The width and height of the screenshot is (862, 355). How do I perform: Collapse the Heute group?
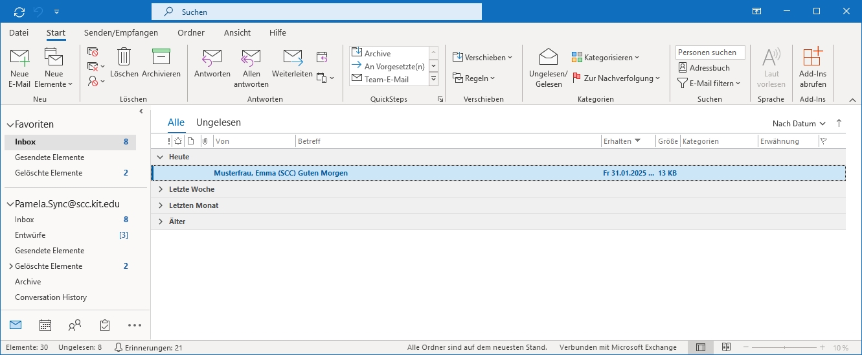[160, 157]
